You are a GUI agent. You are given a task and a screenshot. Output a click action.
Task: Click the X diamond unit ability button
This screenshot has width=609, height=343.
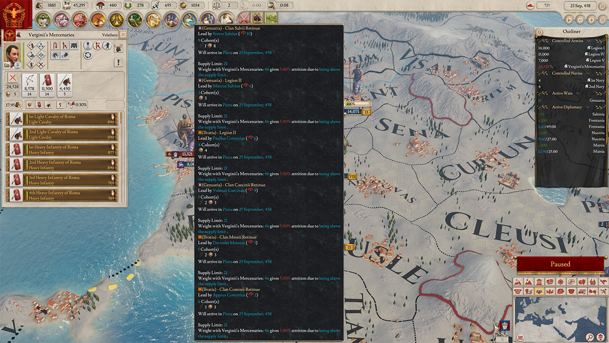click(x=41, y=64)
